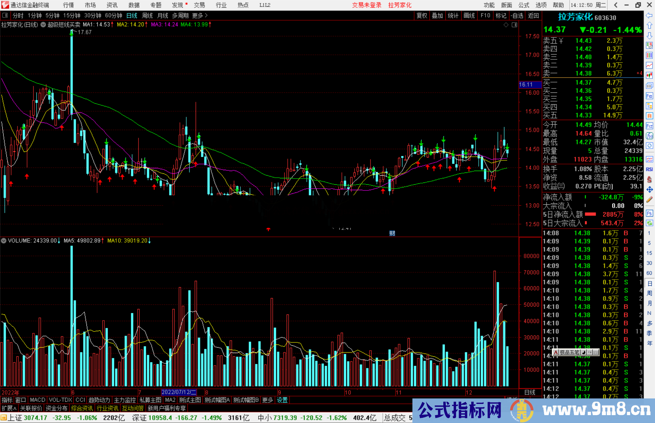
Task: Click the candlestick chart sidebar icon
Action: (649, 75)
